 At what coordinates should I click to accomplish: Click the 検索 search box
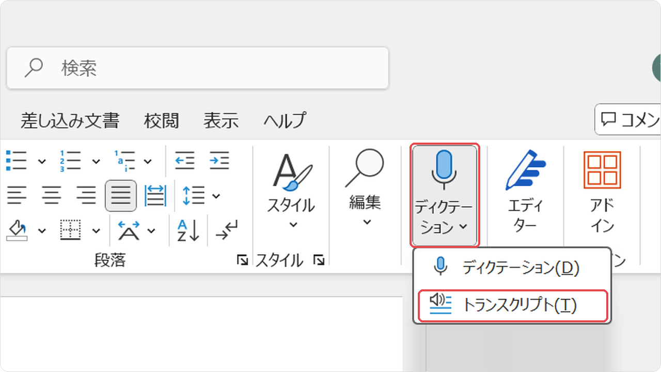pos(197,68)
